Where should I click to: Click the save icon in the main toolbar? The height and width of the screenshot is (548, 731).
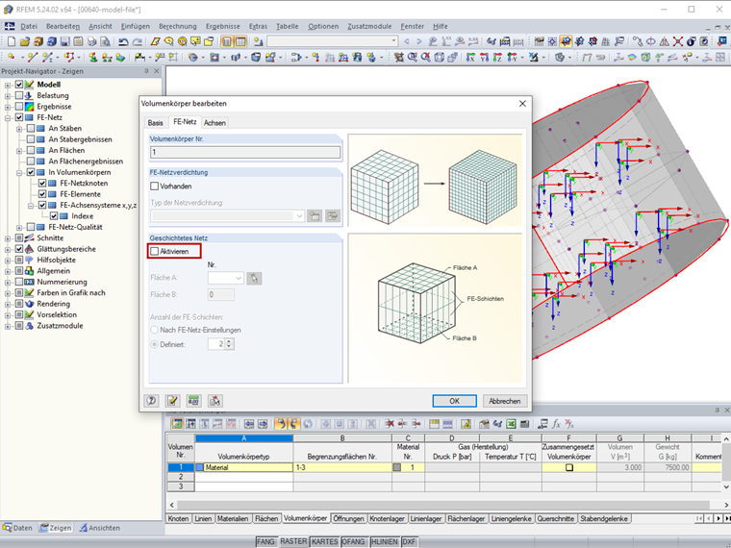tap(63, 41)
